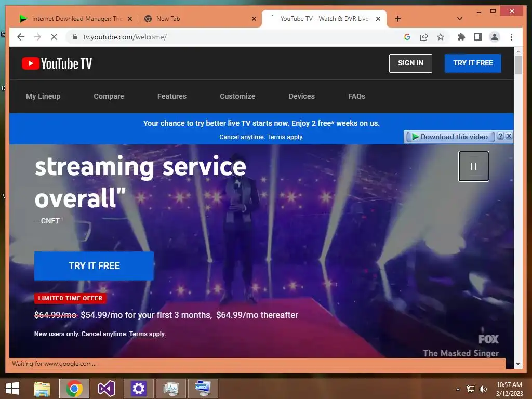The width and height of the screenshot is (532, 399).
Task: Open the FAQs menu item
Action: click(x=356, y=96)
